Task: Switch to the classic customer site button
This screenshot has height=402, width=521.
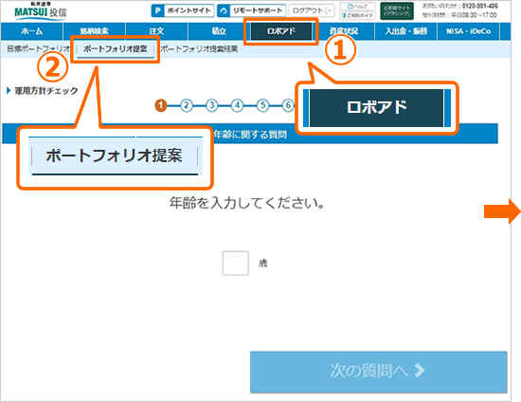Action: pos(397,11)
